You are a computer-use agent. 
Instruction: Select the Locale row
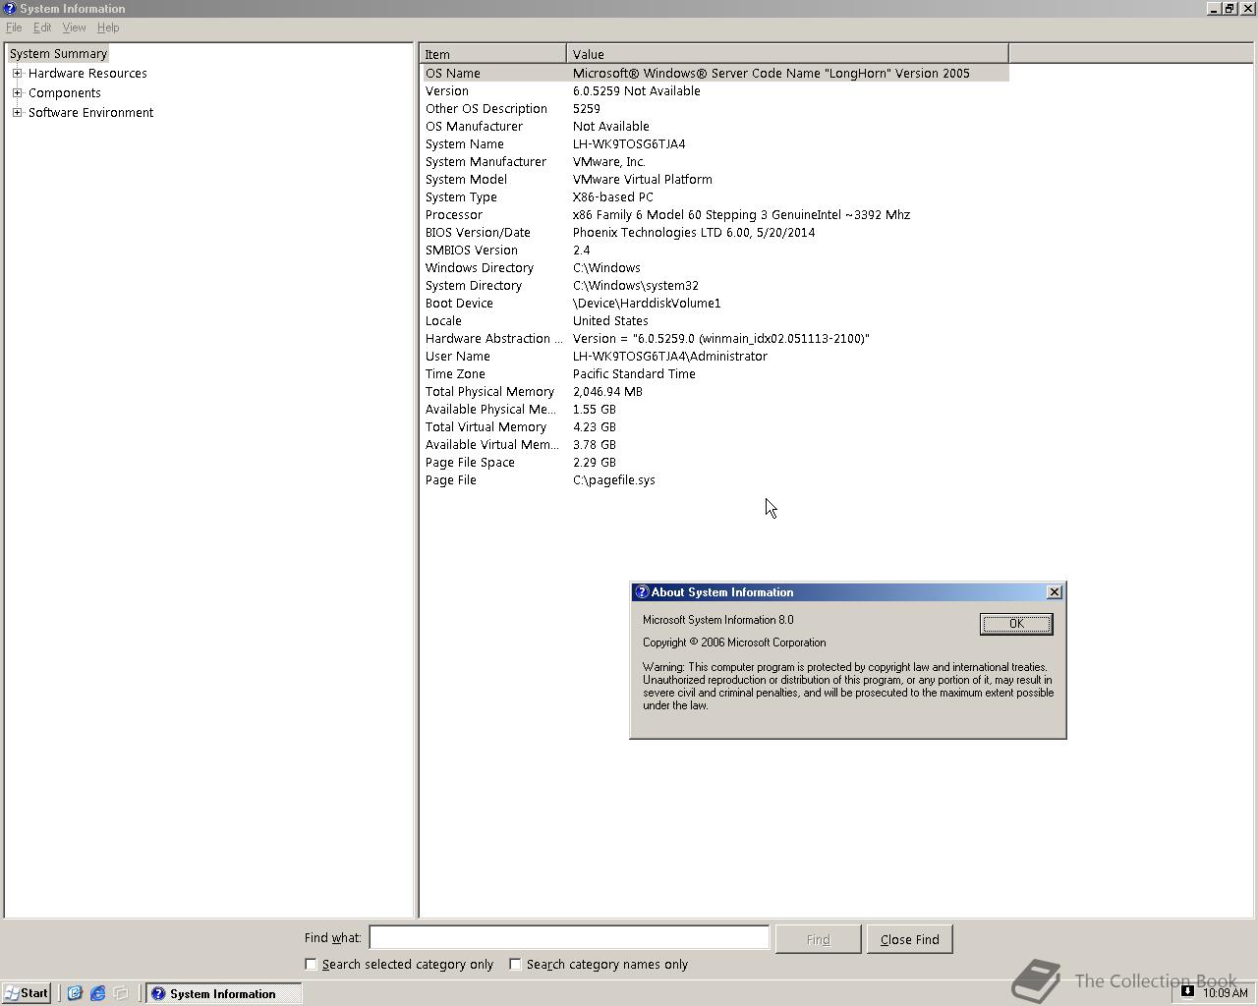tap(715, 320)
